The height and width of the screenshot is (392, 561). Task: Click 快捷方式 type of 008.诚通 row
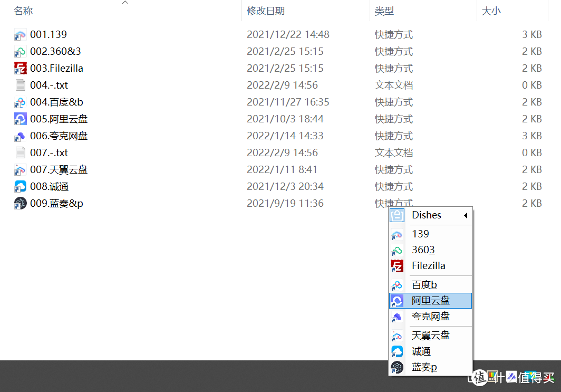(x=393, y=187)
